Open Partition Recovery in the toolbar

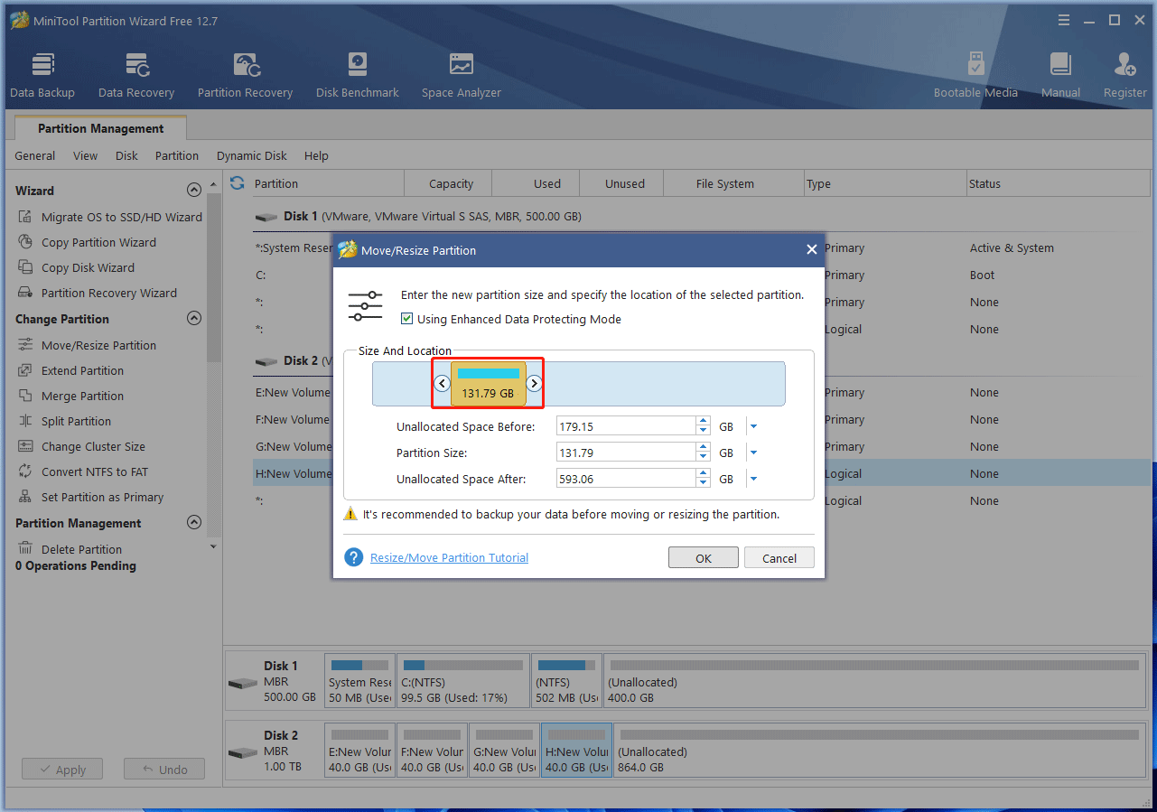coord(245,76)
